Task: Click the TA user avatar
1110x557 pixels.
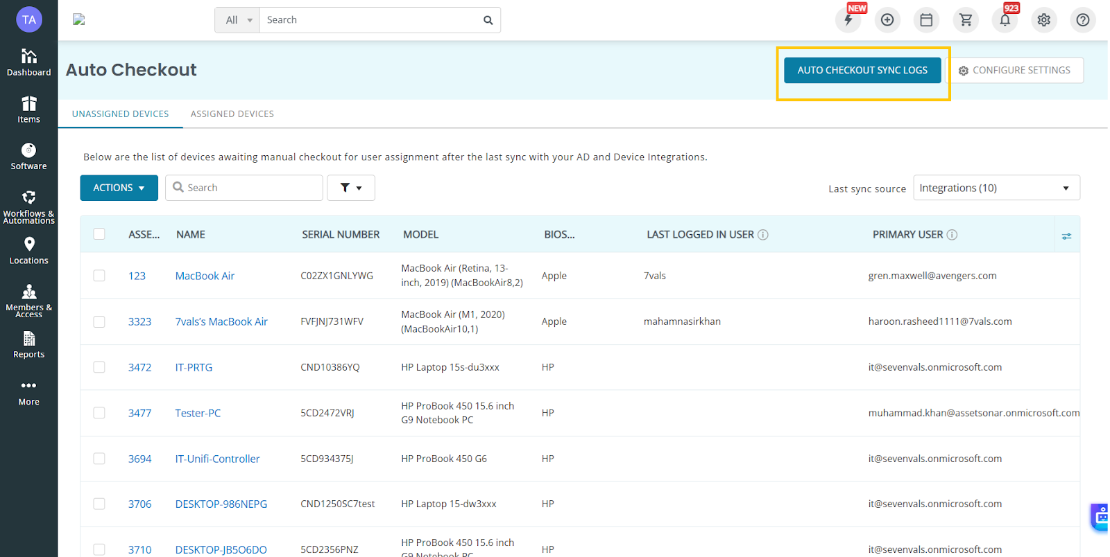Action: (x=29, y=19)
